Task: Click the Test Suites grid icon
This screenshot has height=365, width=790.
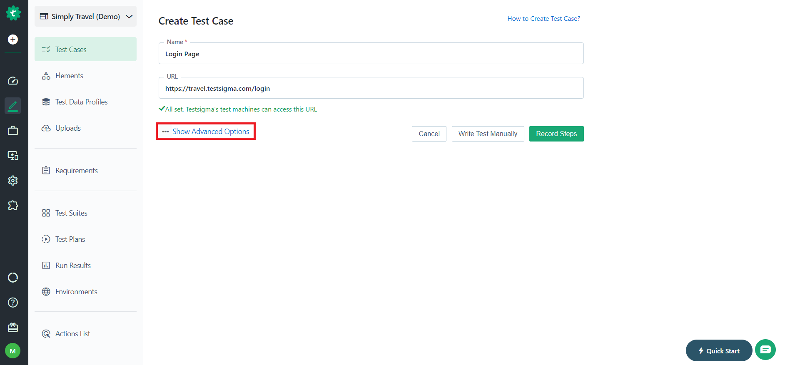Action: pyautogui.click(x=46, y=213)
